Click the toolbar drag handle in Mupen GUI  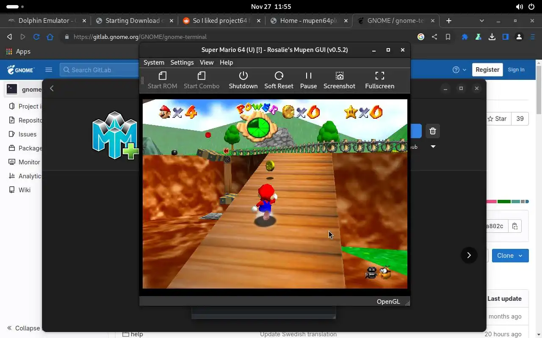(x=142, y=80)
